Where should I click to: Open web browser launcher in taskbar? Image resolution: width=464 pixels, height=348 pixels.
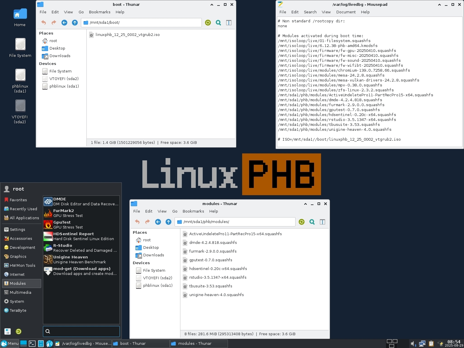tap(50, 344)
